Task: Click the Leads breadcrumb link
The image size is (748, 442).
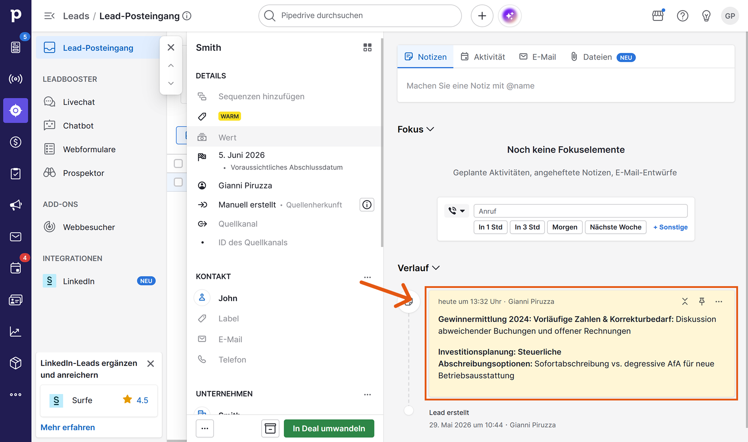Action: point(76,16)
